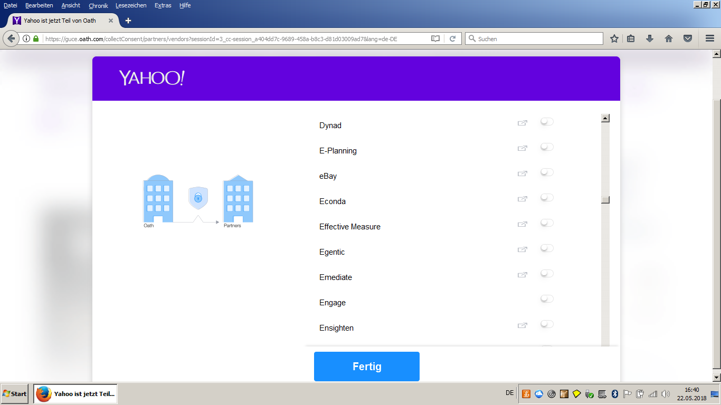Open a new browser tab
The height and width of the screenshot is (405, 721).
coord(128,21)
